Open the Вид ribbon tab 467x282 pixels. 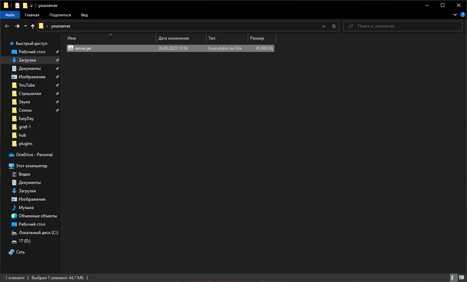coord(84,15)
